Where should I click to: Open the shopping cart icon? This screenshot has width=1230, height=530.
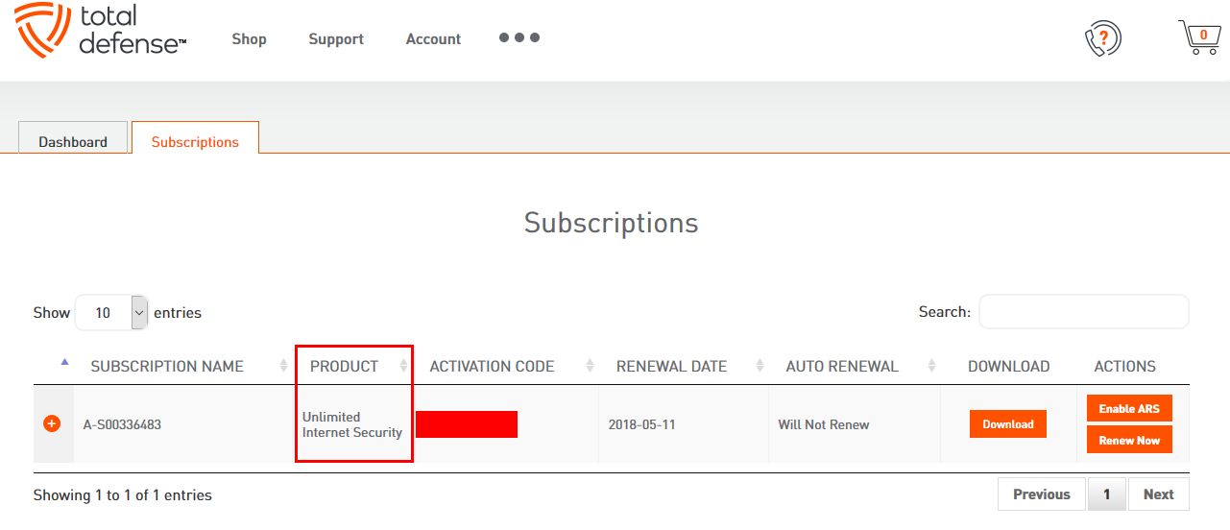click(1199, 36)
